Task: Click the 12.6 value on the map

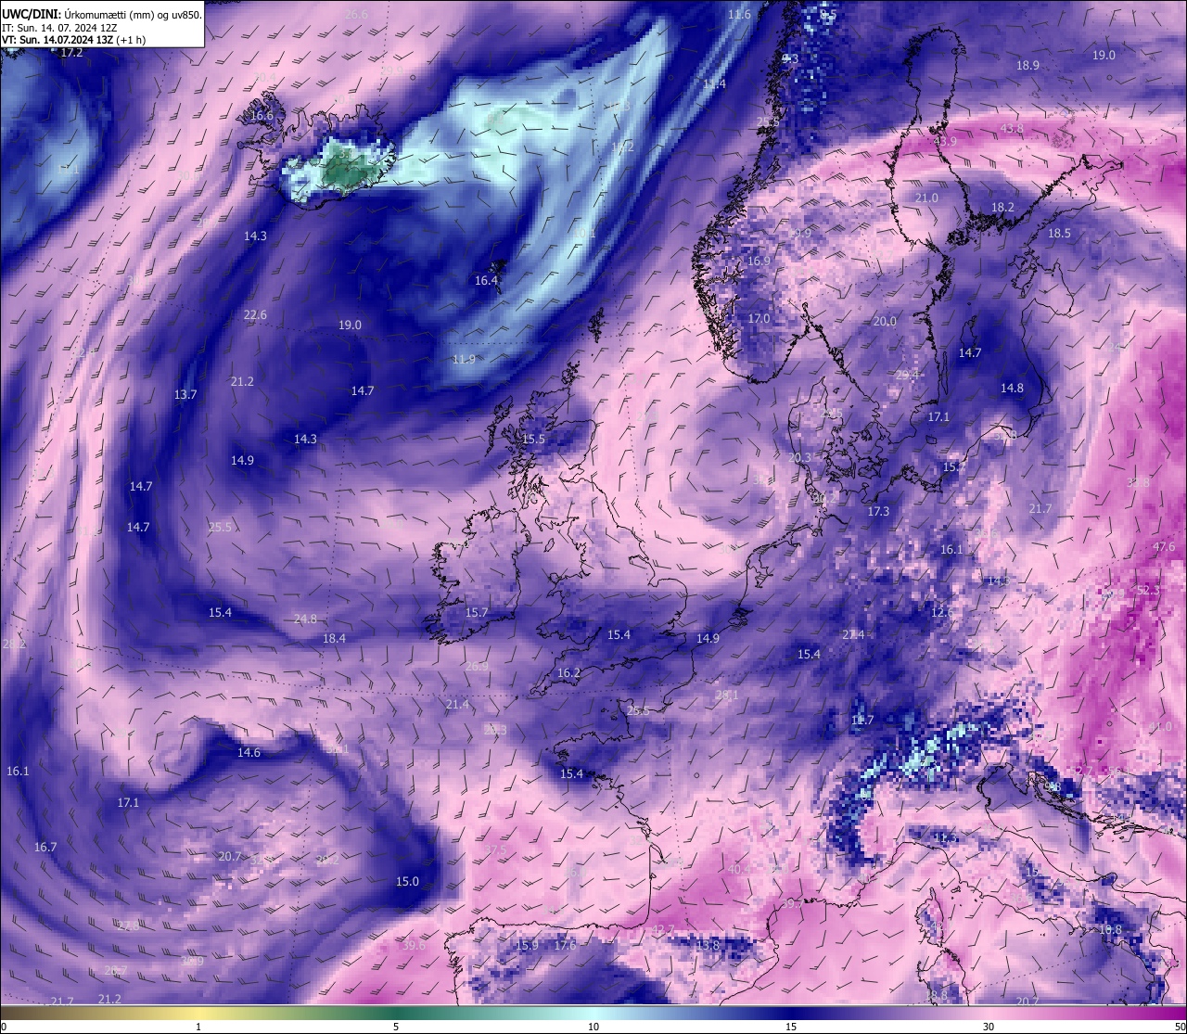Action: coord(941,613)
